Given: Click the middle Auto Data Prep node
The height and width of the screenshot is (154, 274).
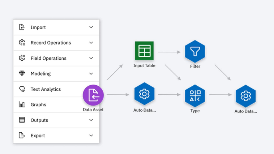Looking at the screenshot, I should [144, 94].
